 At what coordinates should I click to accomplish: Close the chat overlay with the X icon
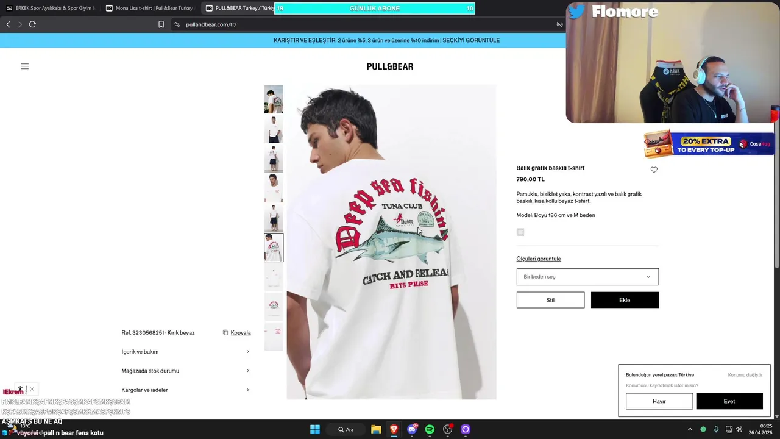tap(32, 389)
